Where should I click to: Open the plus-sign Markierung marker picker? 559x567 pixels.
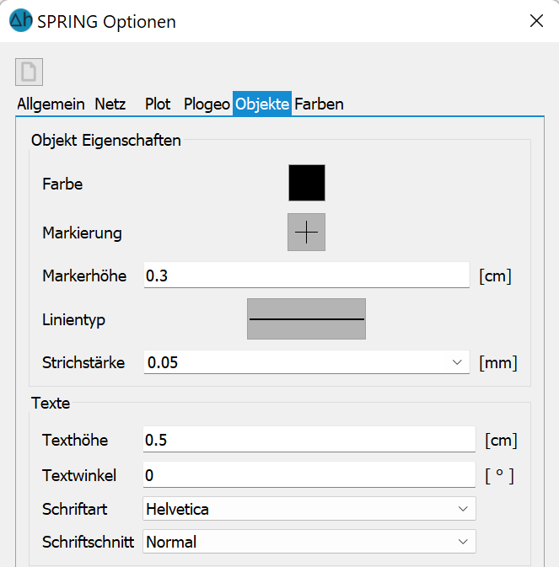[x=306, y=232]
